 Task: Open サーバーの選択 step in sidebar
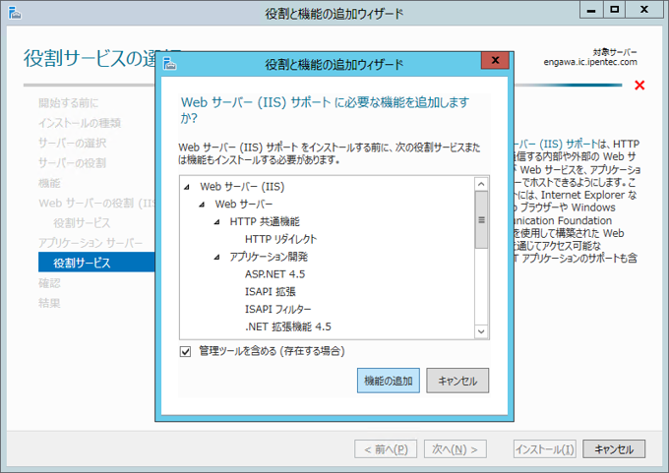click(x=72, y=143)
